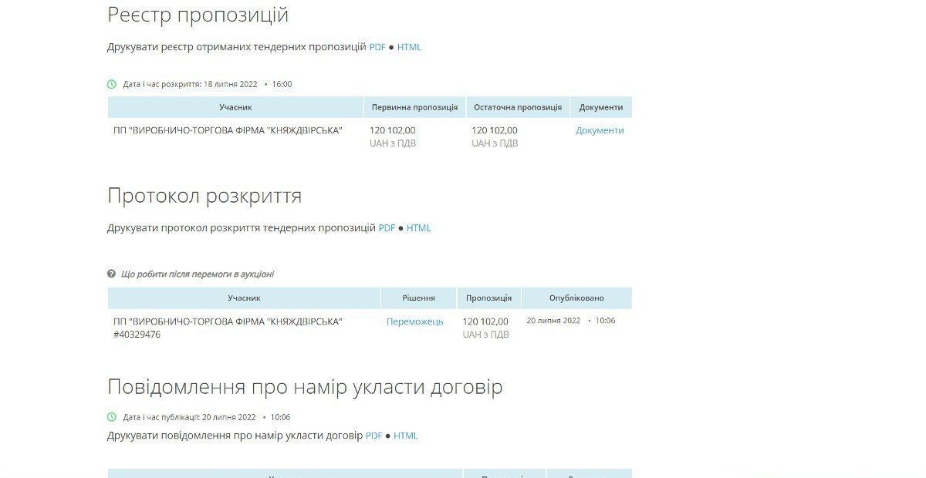Click the Пропозиція column header

tap(488, 298)
